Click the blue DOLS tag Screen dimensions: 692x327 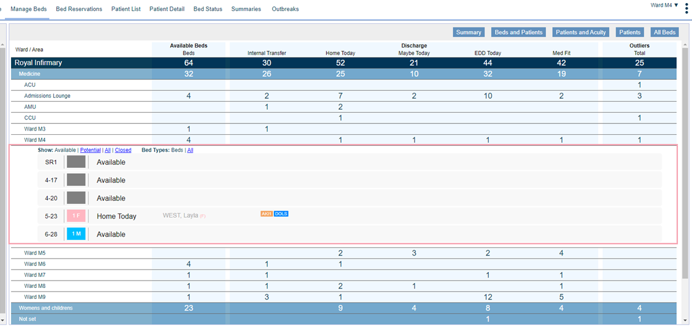tap(281, 214)
